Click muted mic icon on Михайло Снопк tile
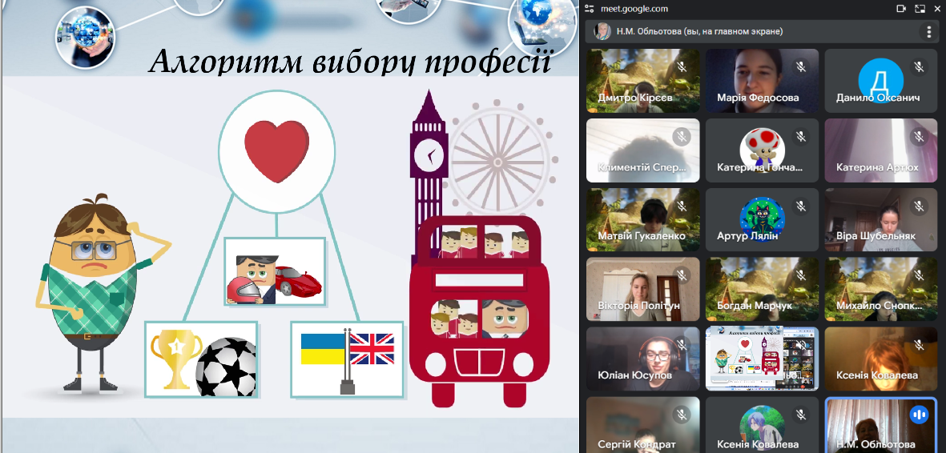Screen dimensions: 946x453 click(918, 275)
